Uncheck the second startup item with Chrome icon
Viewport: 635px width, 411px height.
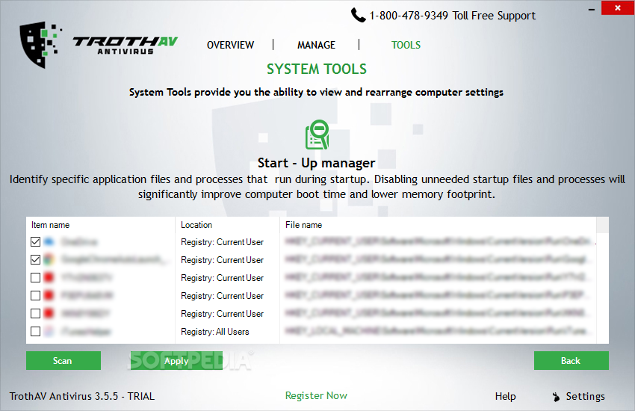[x=36, y=259]
